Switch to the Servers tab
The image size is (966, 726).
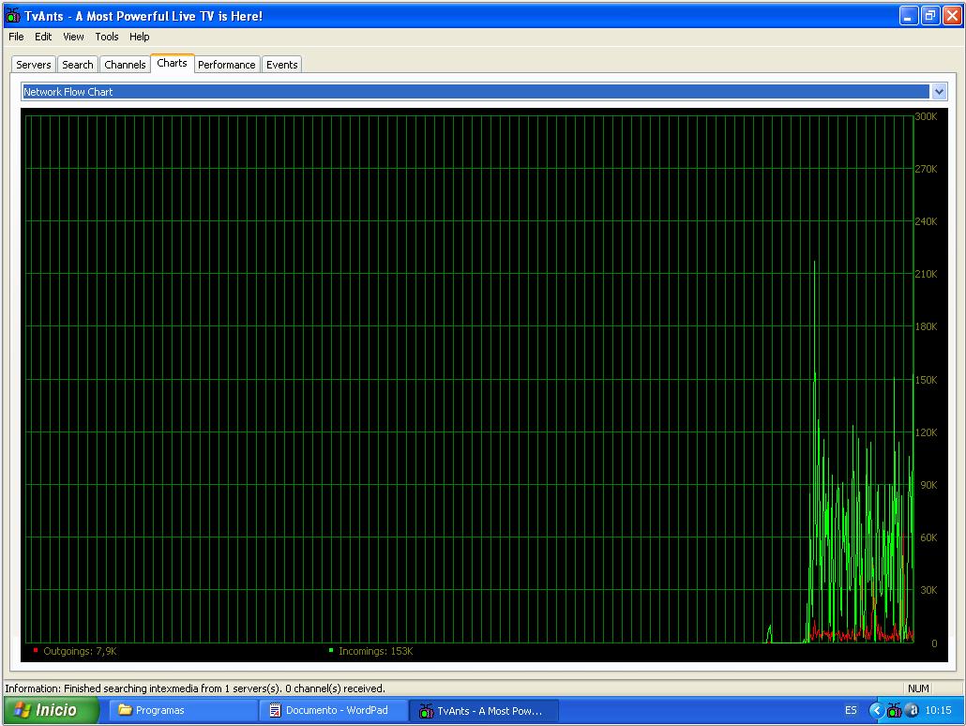click(x=33, y=65)
